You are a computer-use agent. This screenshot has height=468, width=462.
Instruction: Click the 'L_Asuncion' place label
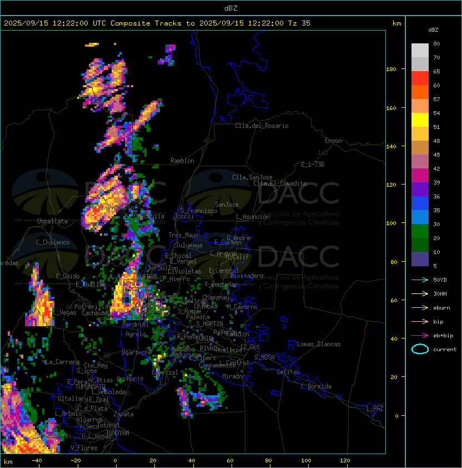[x=253, y=217]
